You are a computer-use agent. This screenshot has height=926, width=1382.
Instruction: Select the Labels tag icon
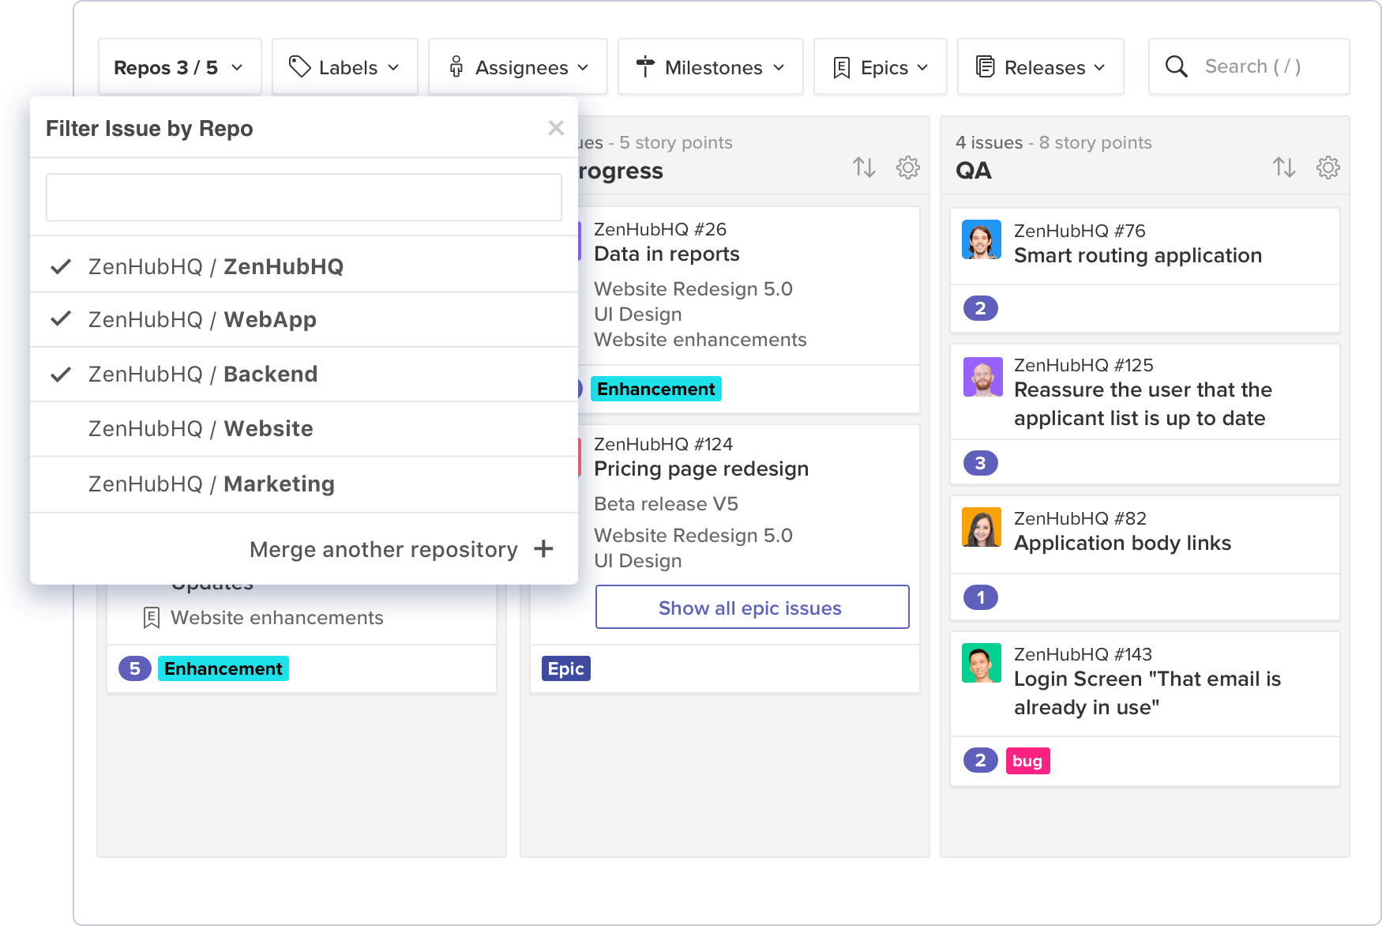[x=302, y=66]
